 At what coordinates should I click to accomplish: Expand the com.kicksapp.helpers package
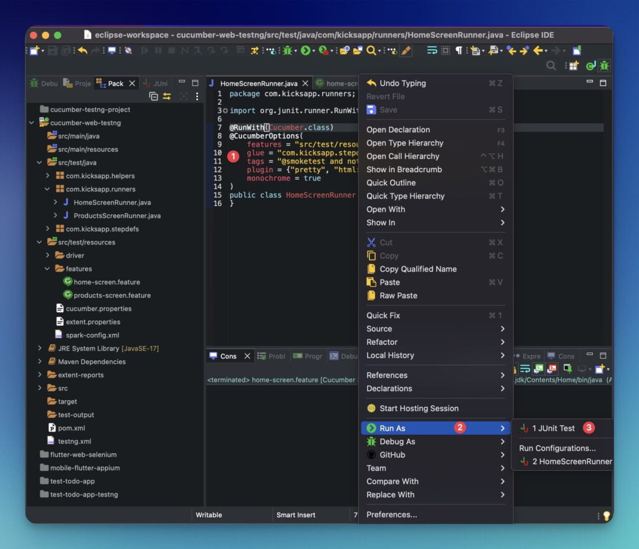[x=47, y=175]
